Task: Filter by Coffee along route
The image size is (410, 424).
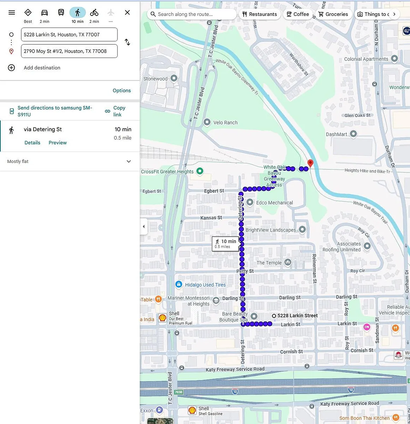Action: (x=298, y=14)
